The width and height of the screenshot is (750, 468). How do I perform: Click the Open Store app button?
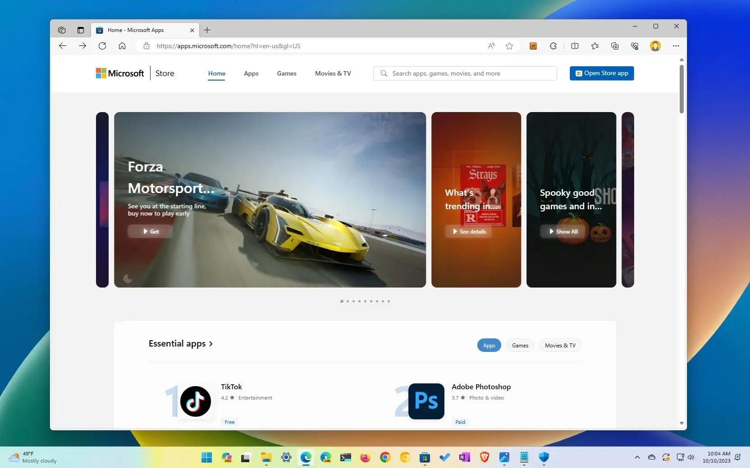[x=602, y=73]
